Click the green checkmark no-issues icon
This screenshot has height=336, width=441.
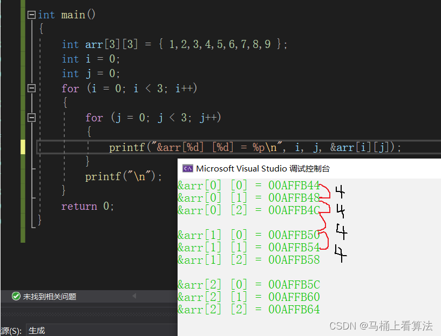tap(16, 297)
